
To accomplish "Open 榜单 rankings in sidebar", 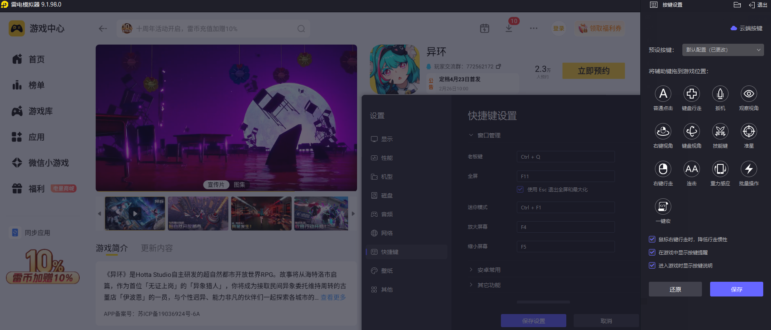I will (x=29, y=85).
